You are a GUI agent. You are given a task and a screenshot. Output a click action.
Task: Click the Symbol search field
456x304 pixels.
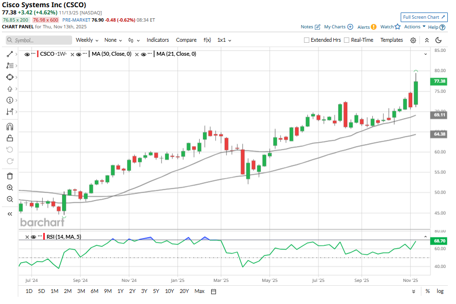click(x=38, y=40)
